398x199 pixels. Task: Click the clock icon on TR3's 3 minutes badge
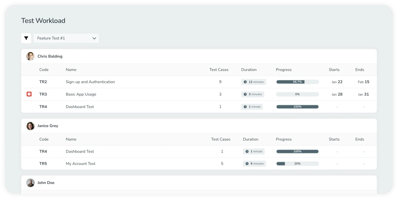pos(245,94)
